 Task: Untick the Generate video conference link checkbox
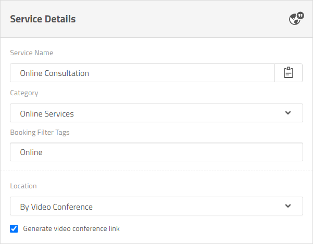click(14, 228)
